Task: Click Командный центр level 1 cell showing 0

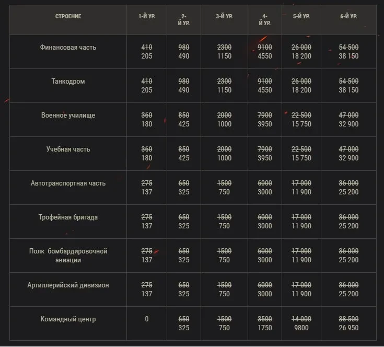Action: tap(146, 319)
